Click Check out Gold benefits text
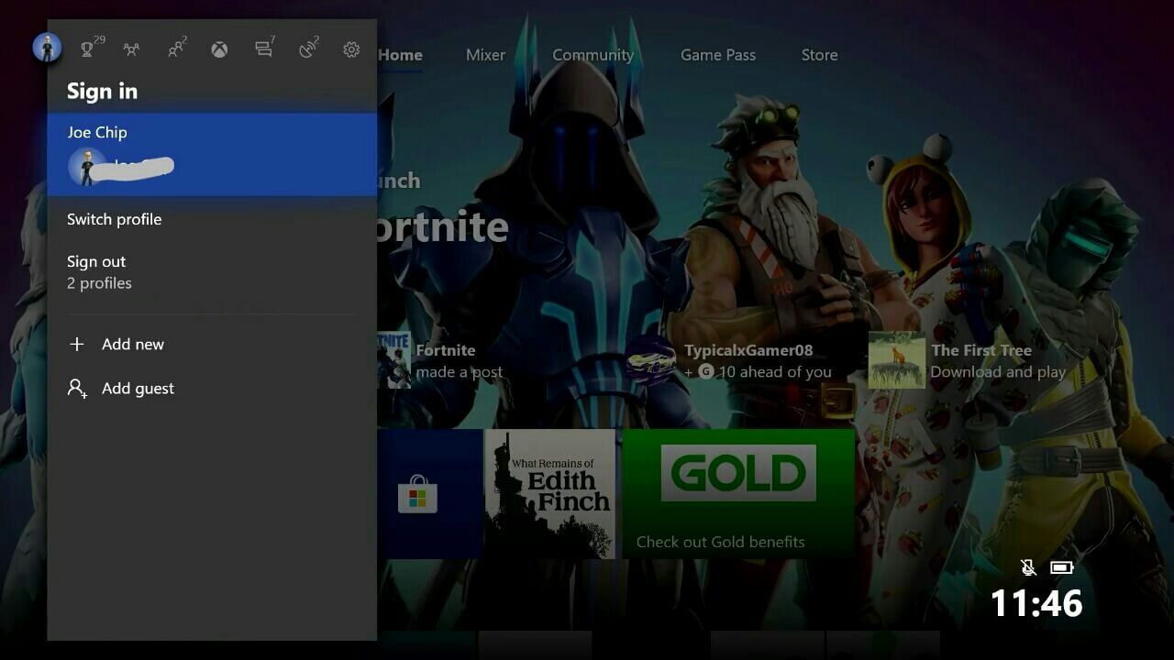 click(x=720, y=542)
